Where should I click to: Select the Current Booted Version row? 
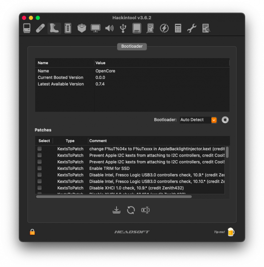(132, 78)
